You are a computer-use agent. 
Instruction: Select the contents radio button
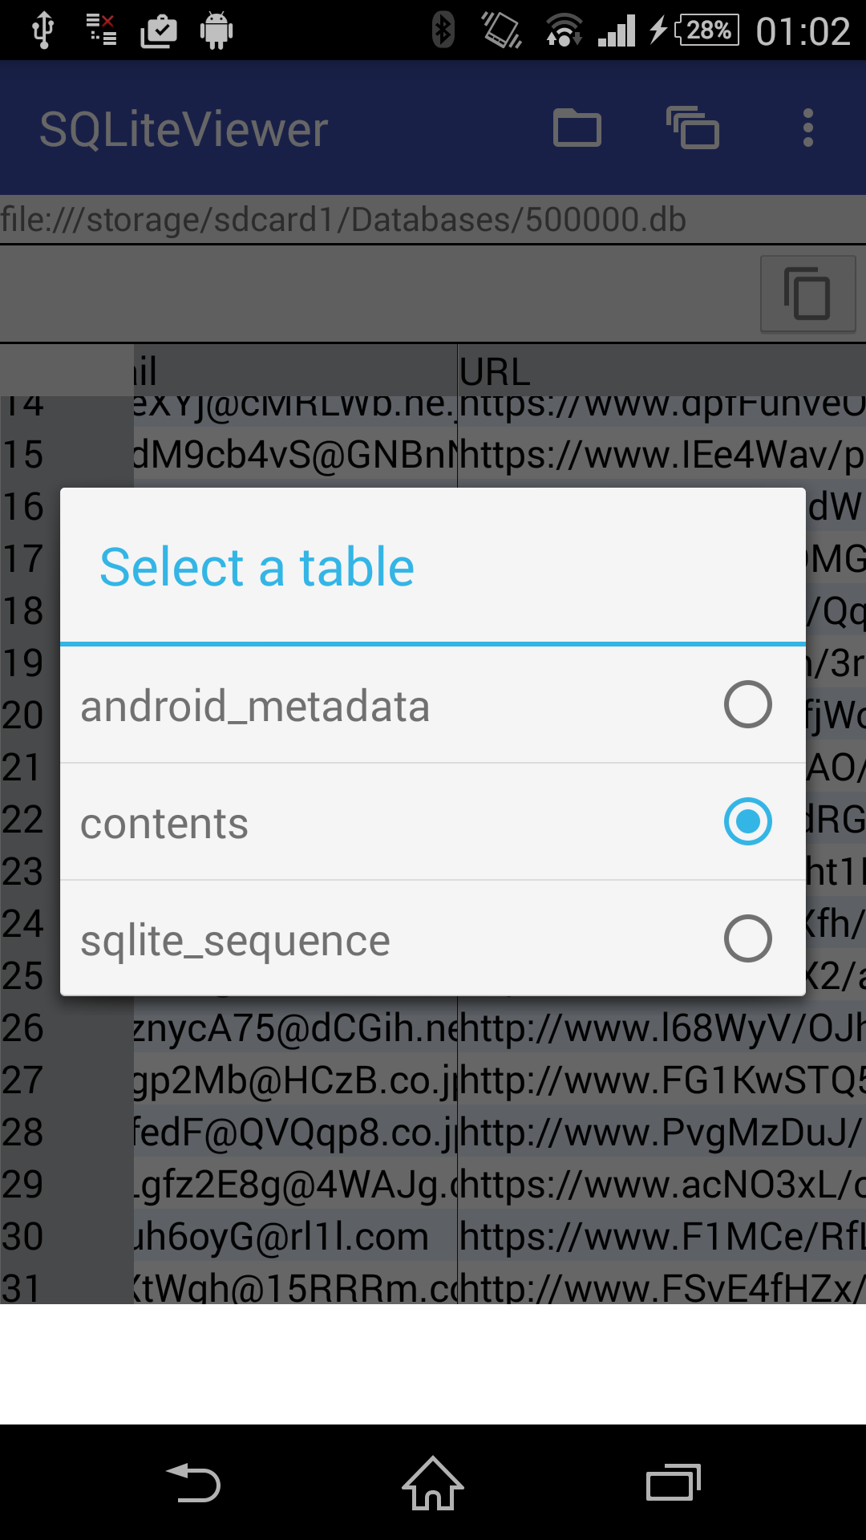point(747,821)
